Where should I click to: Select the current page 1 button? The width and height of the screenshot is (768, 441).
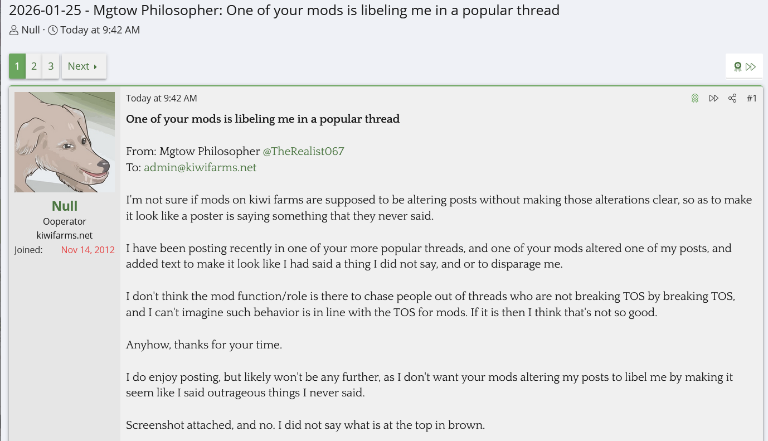point(17,66)
